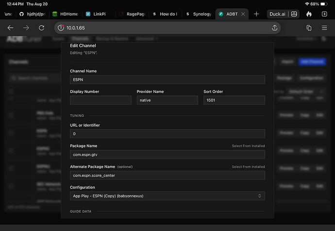Add a new browser tab with plus

click(x=256, y=14)
